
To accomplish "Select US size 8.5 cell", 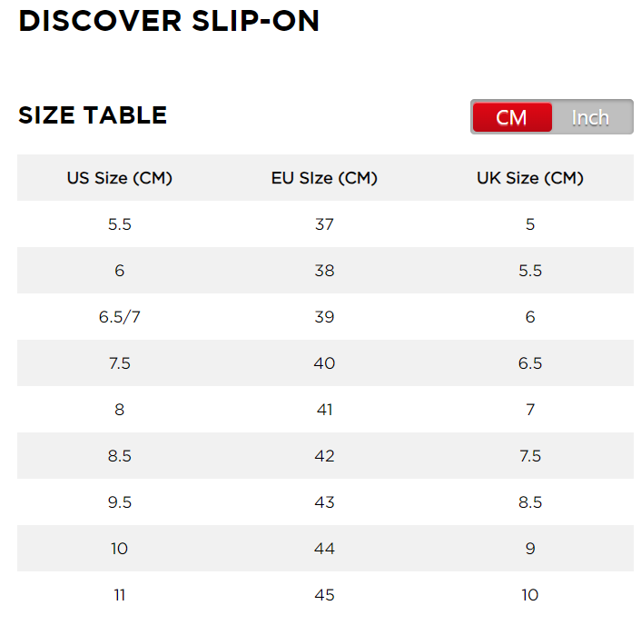I will 119,456.
